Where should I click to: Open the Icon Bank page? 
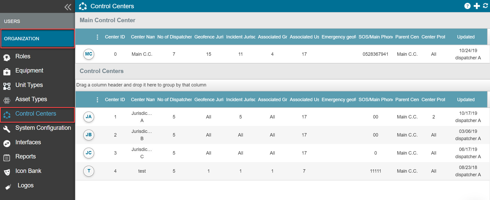28,171
